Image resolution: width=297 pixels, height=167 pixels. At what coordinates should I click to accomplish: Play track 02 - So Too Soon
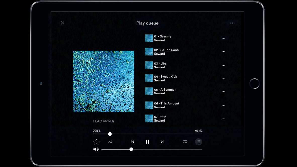(x=166, y=52)
